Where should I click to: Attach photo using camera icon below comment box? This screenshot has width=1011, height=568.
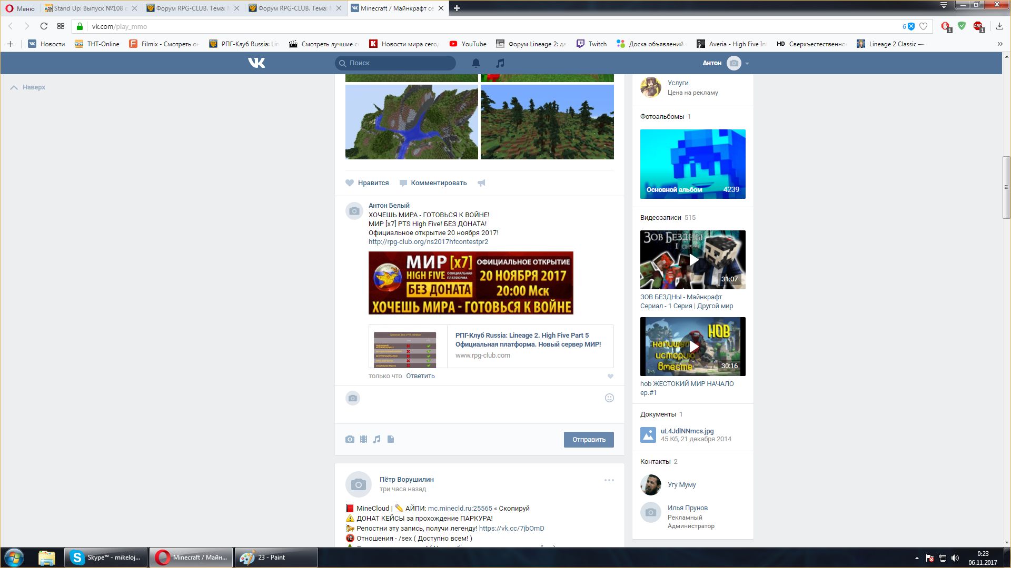pyautogui.click(x=350, y=439)
